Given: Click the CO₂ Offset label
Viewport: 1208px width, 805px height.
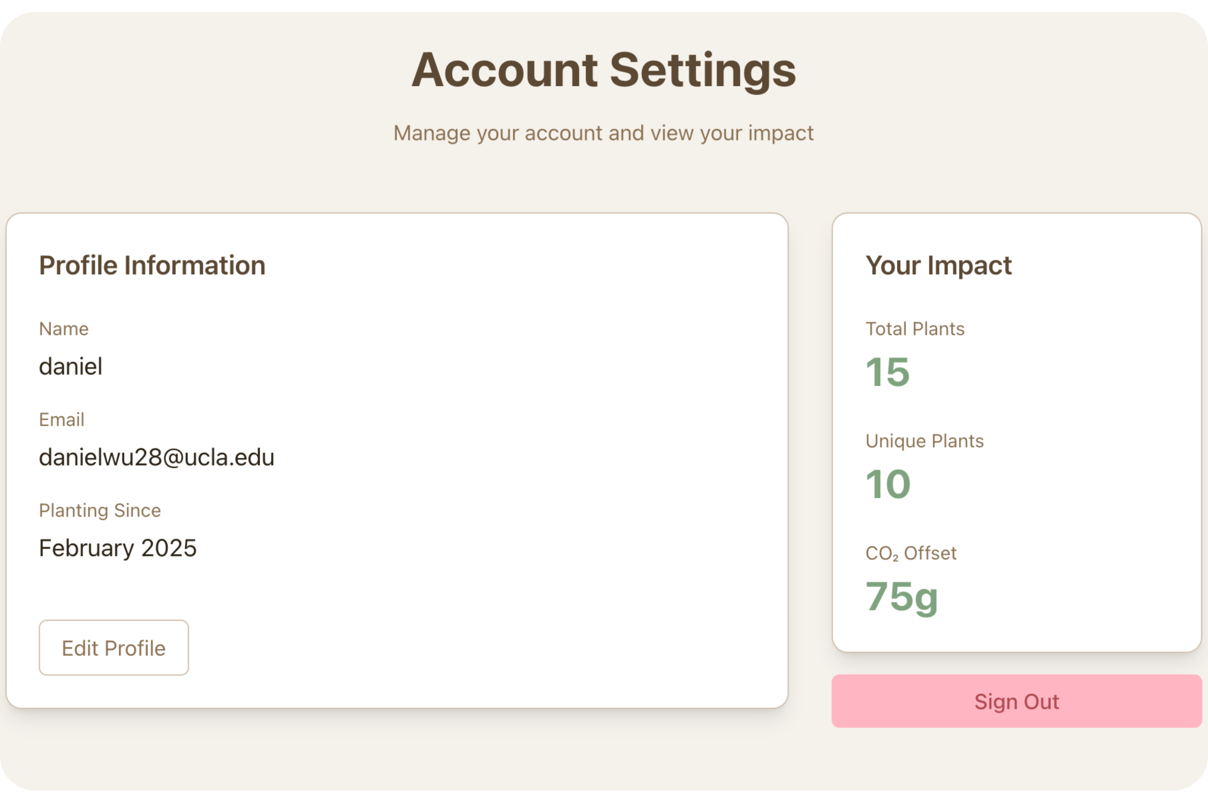Looking at the screenshot, I should coord(911,553).
